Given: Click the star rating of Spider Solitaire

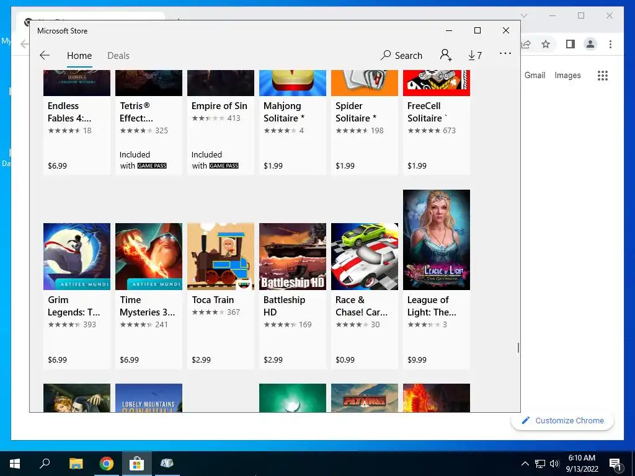Looking at the screenshot, I should (352, 130).
